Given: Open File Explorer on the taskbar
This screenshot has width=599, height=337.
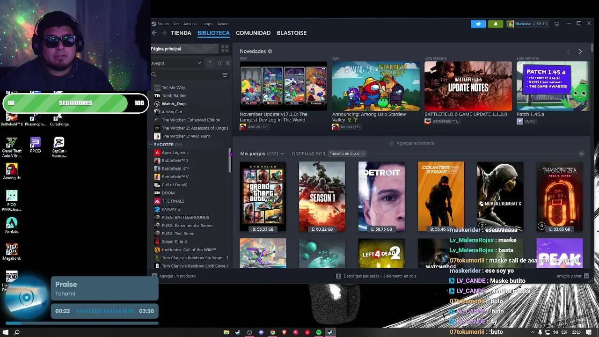Looking at the screenshot, I should click(x=226, y=332).
